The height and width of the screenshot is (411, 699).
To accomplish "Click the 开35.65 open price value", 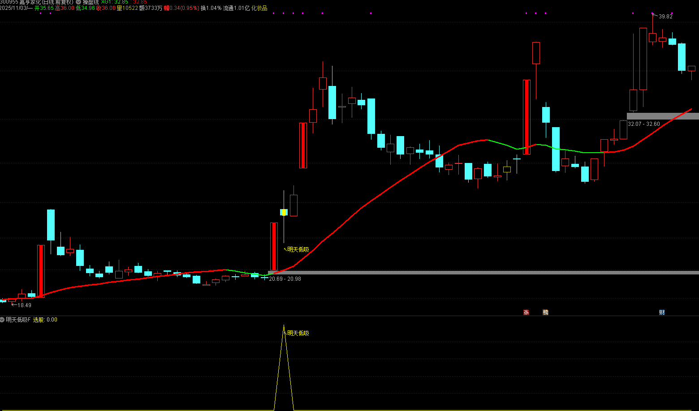I will 44,8.
